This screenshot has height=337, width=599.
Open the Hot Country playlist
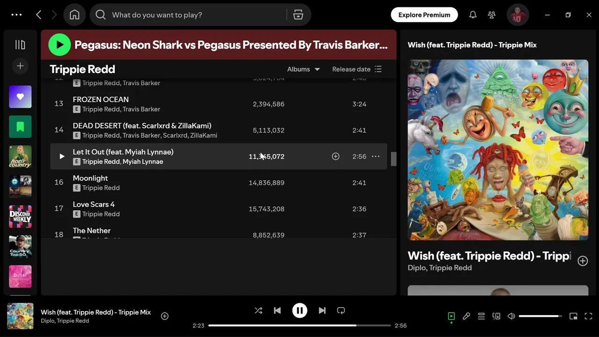pos(20,157)
